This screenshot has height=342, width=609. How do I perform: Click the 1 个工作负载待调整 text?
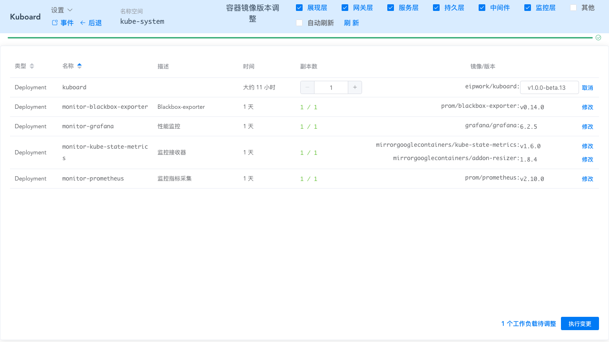point(529,323)
